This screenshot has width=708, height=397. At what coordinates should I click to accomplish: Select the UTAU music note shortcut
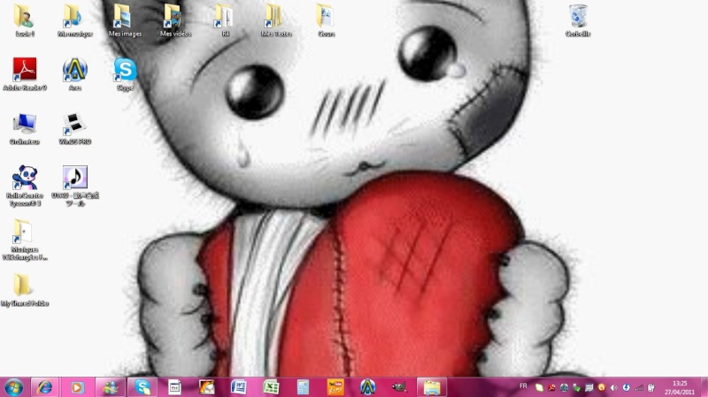click(x=75, y=186)
